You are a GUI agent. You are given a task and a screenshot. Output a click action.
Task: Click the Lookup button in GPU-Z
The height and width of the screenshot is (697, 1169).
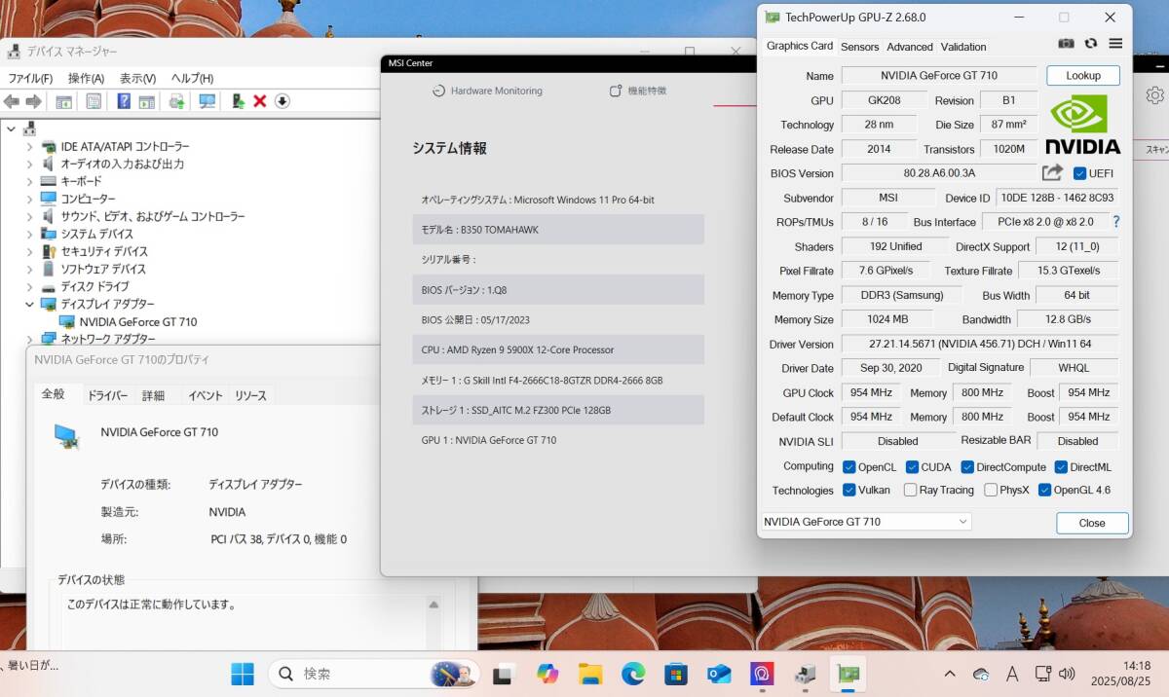pyautogui.click(x=1083, y=75)
